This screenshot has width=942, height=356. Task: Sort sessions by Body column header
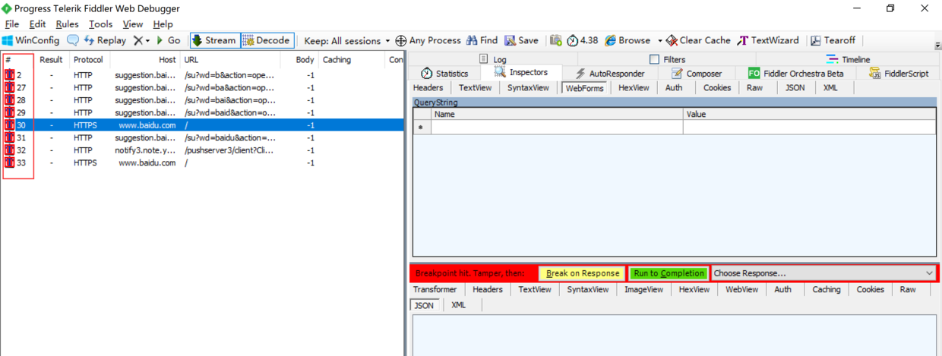click(299, 59)
